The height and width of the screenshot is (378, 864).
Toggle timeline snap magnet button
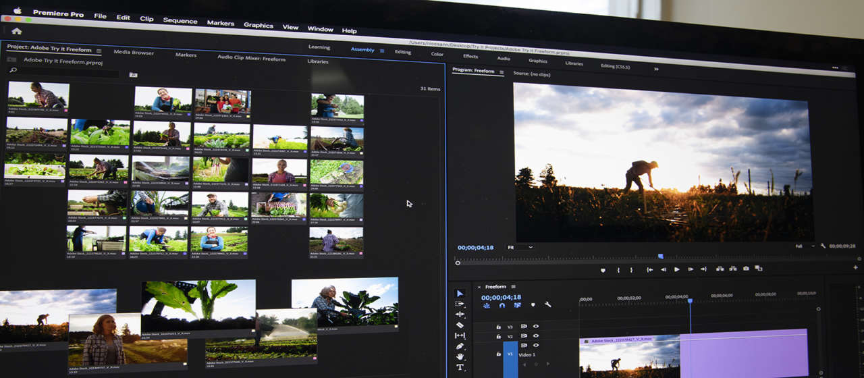tap(502, 305)
